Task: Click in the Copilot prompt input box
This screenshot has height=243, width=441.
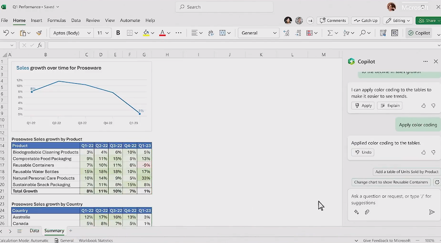Action: coord(394,200)
